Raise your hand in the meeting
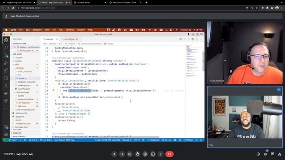This screenshot has height=160, width=285. [138, 154]
